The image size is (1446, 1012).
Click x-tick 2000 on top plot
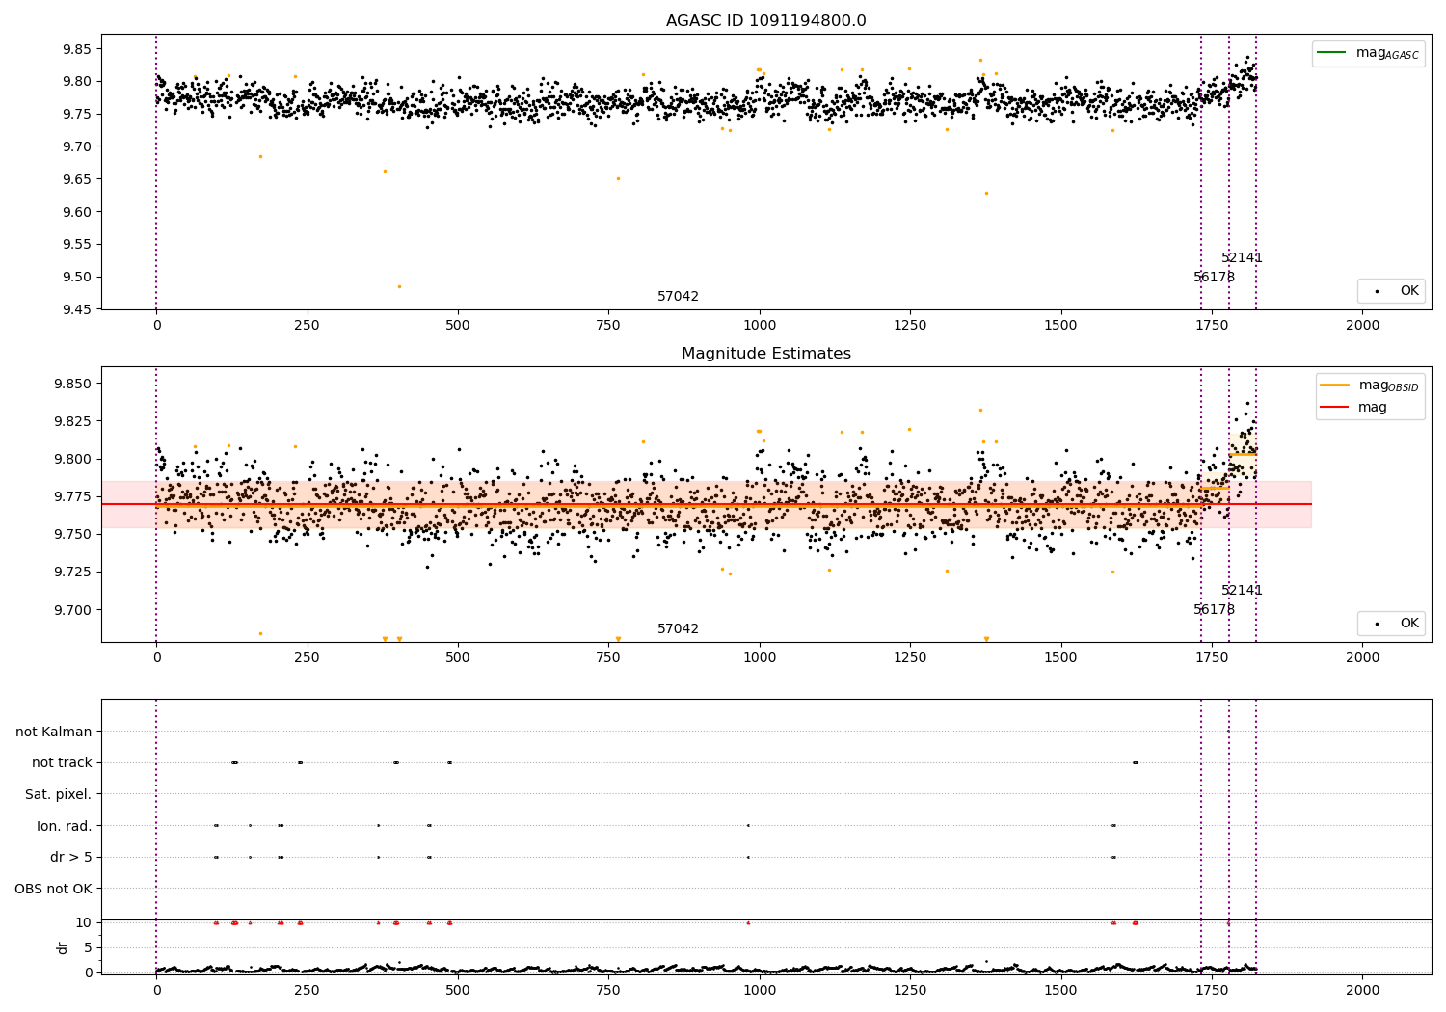(x=1362, y=326)
